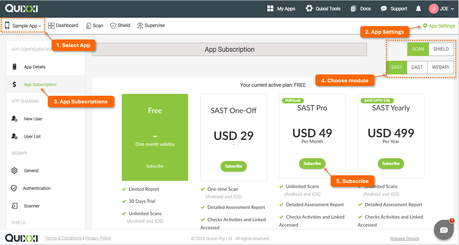
Task: Click the User List person icon
Action: tap(14, 136)
